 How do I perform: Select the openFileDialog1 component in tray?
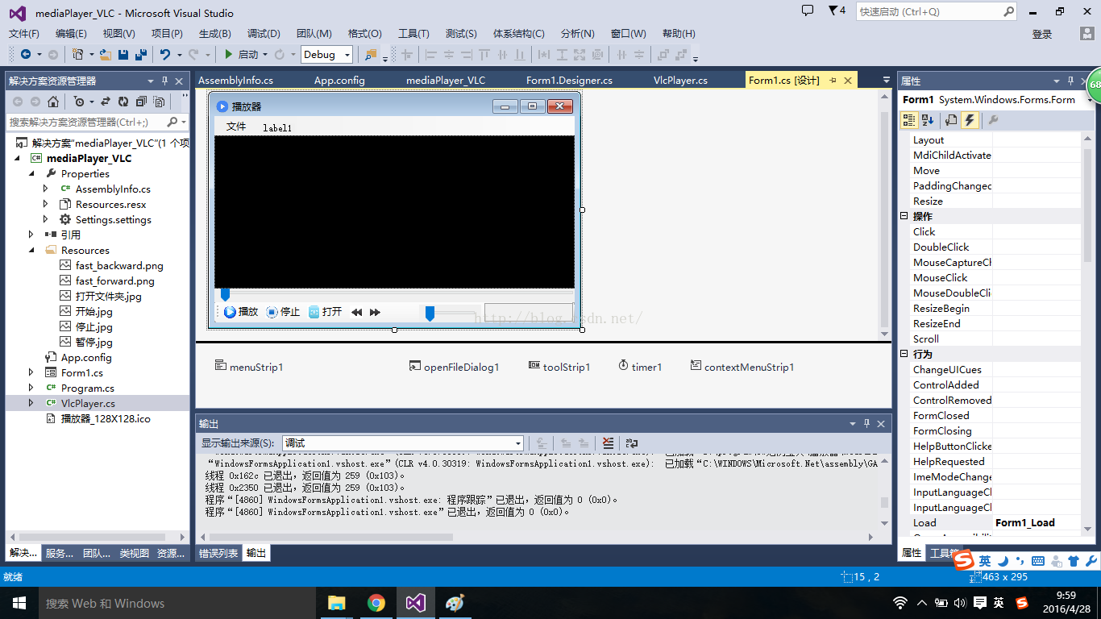pyautogui.click(x=455, y=367)
